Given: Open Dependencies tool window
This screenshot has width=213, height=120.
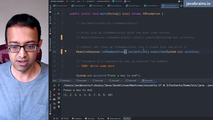Looking at the screenshot, I should (114, 119).
